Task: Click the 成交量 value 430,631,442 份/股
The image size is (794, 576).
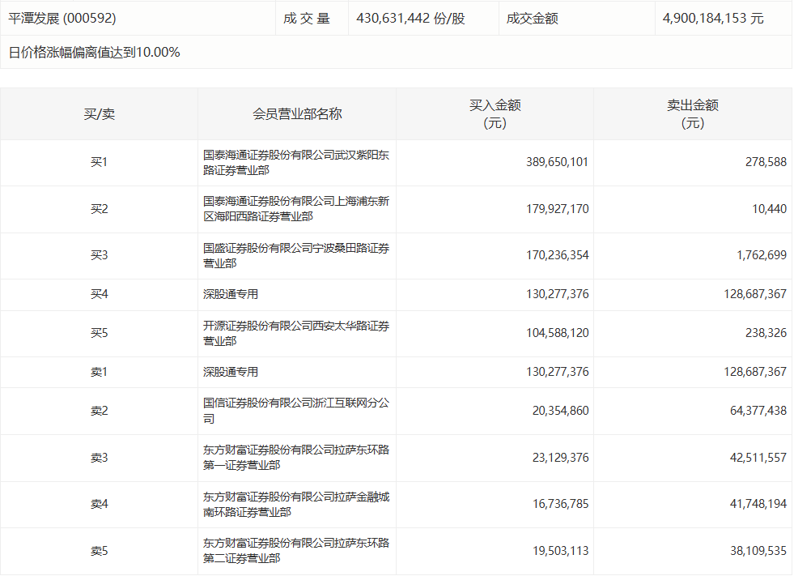Action: pyautogui.click(x=410, y=18)
